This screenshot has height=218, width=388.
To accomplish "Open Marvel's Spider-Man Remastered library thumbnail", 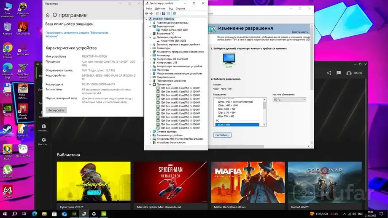I will click(171, 182).
